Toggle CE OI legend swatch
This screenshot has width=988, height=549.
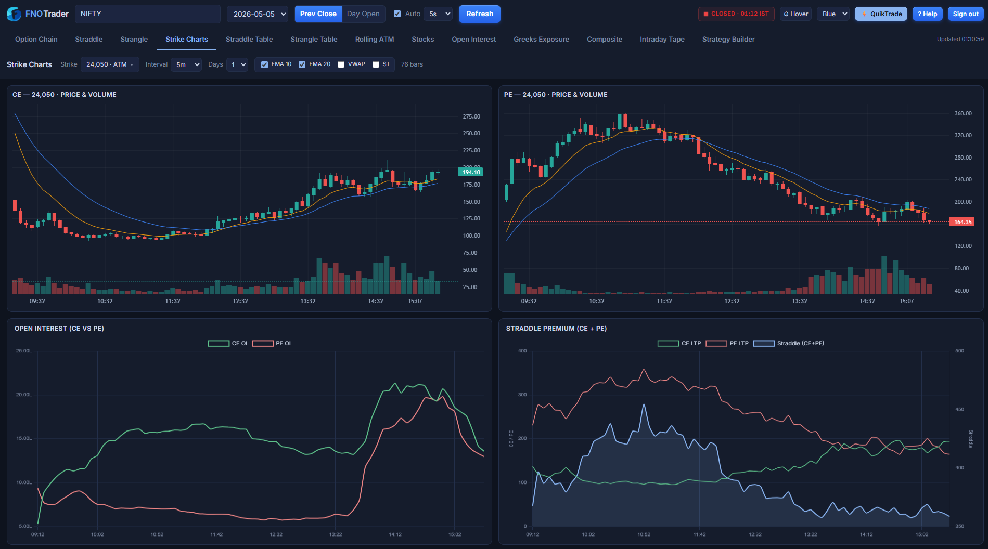(219, 344)
